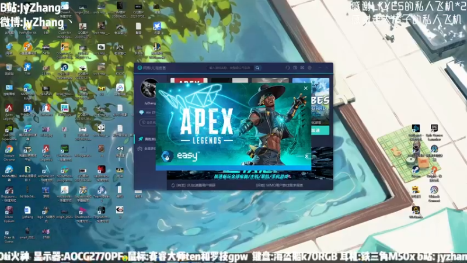Open MuMu模拟器 emulator desktop icon
Viewport: 467px width, 263px height.
pyautogui.click(x=9, y=174)
